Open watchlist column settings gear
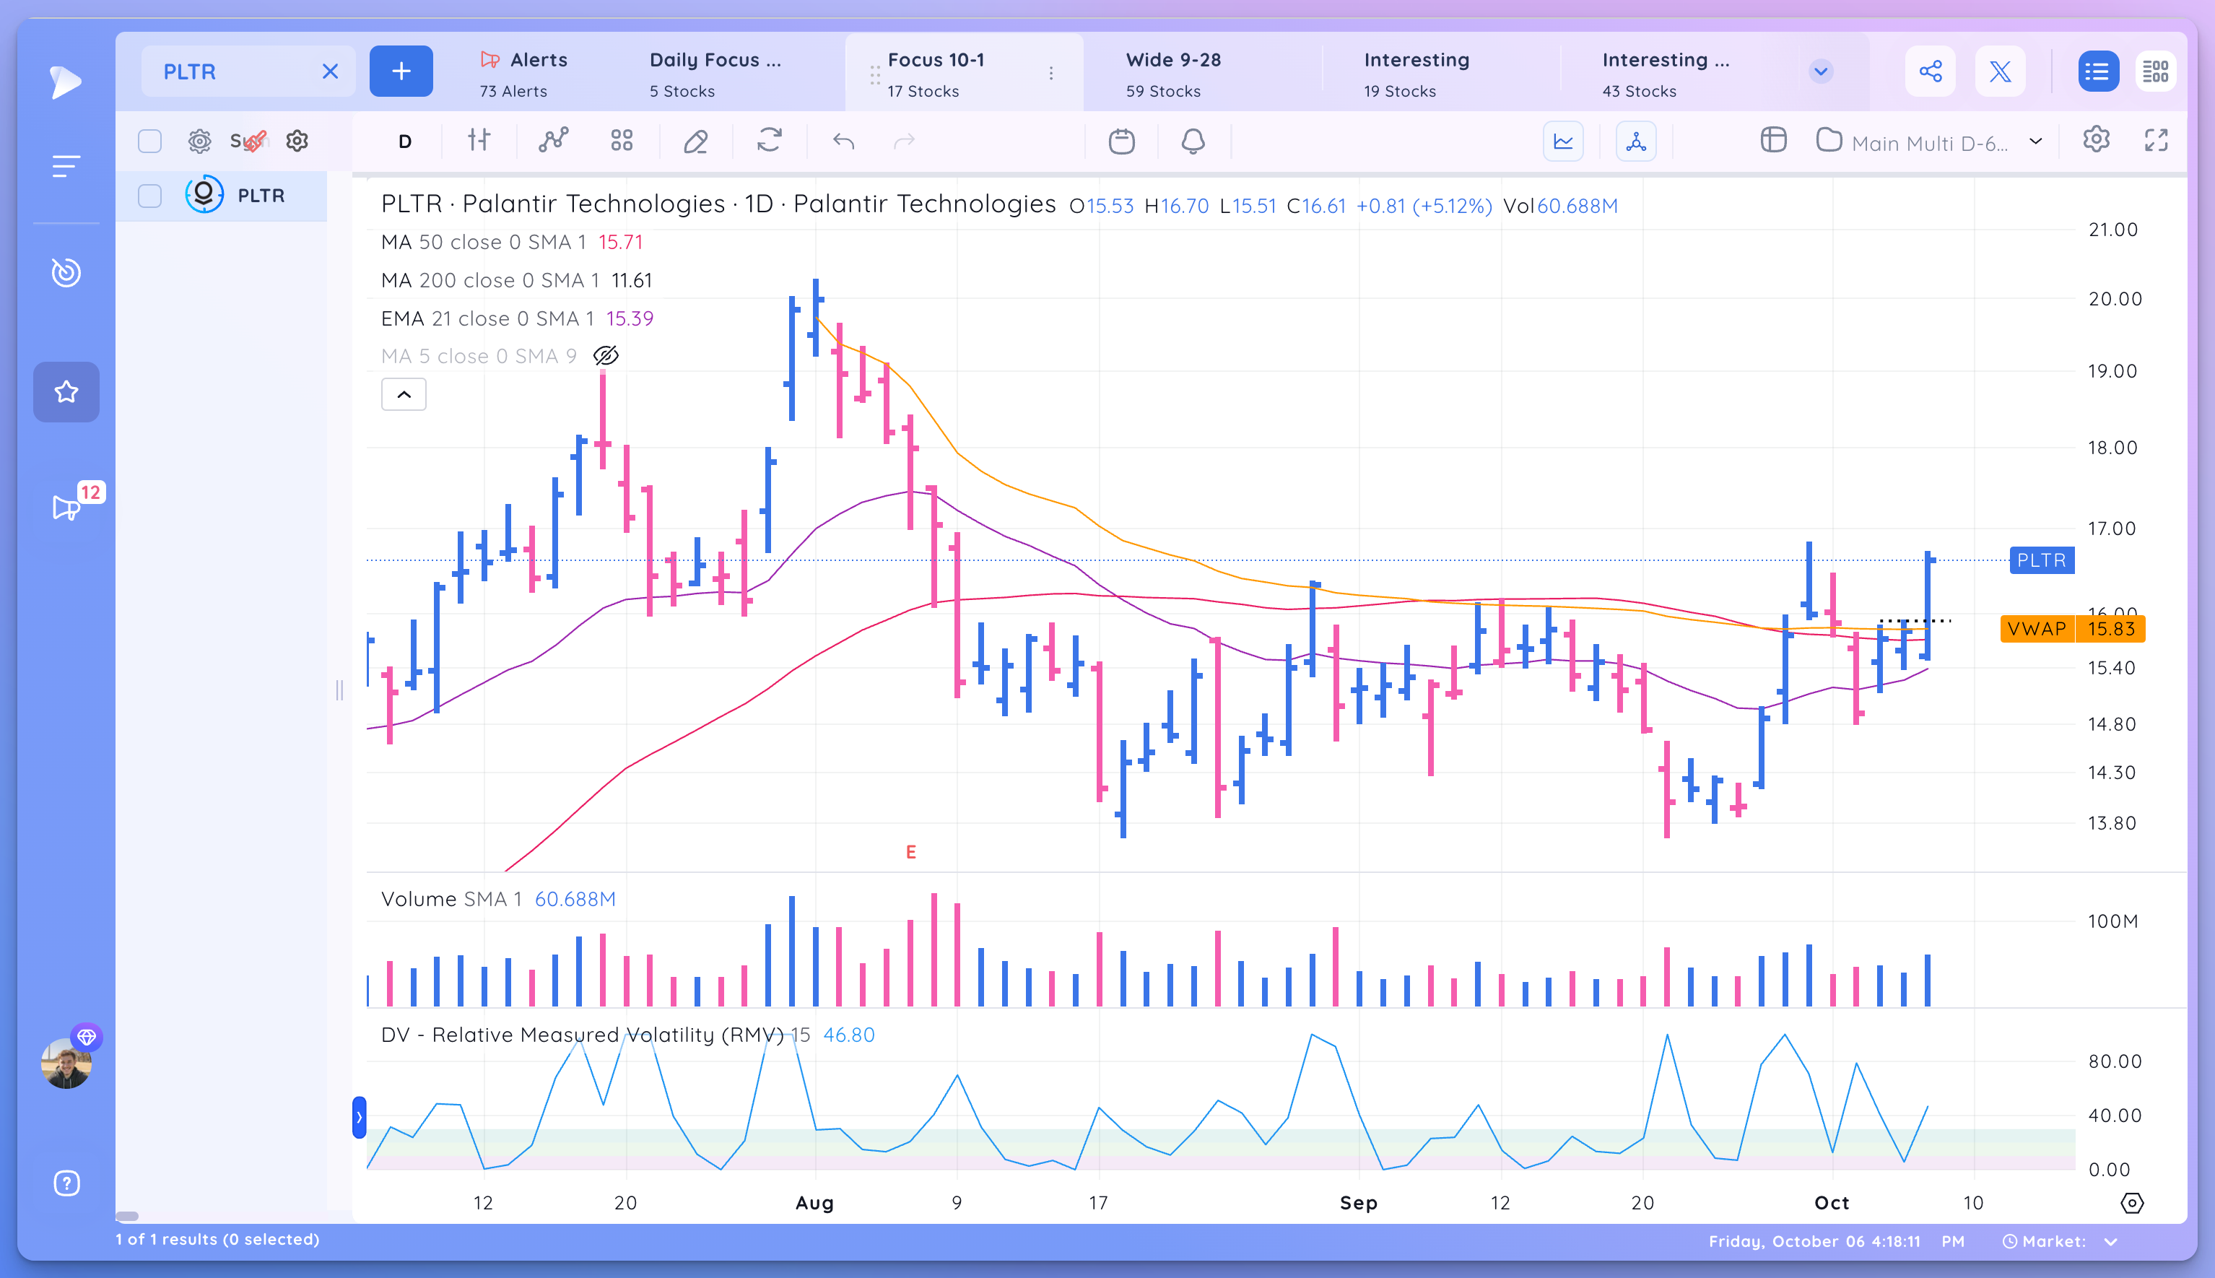The image size is (2215, 1278). [297, 142]
